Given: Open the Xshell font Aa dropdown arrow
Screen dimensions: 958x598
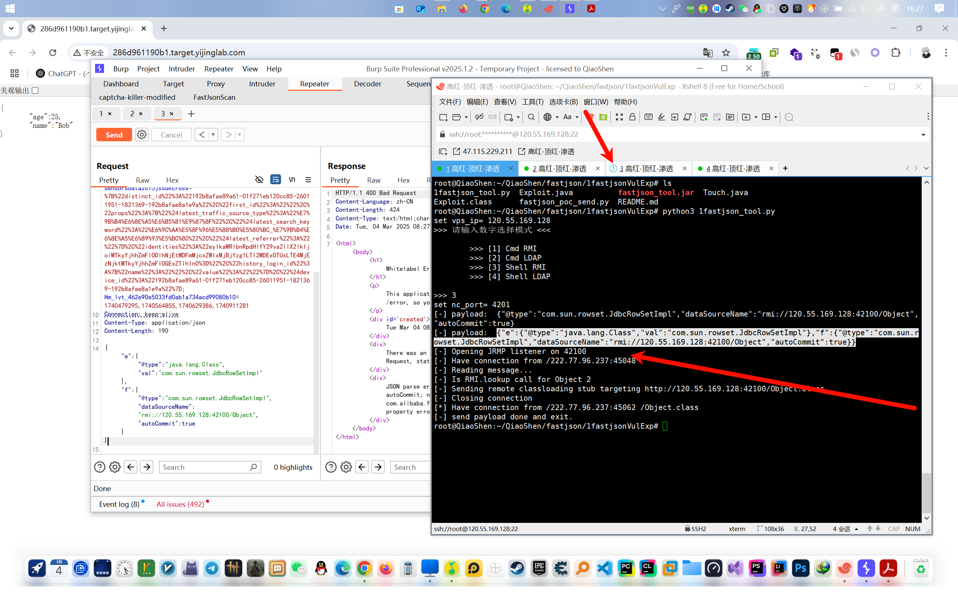Looking at the screenshot, I should (x=577, y=117).
